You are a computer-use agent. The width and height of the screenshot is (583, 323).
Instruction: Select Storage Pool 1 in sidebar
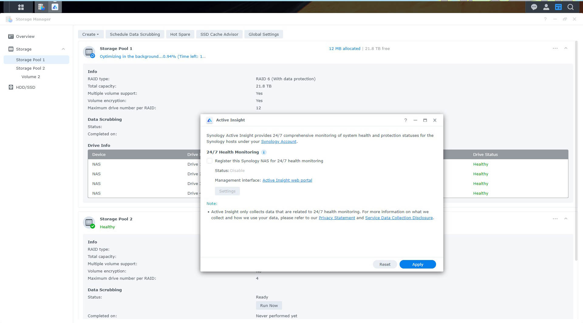[x=36, y=60]
